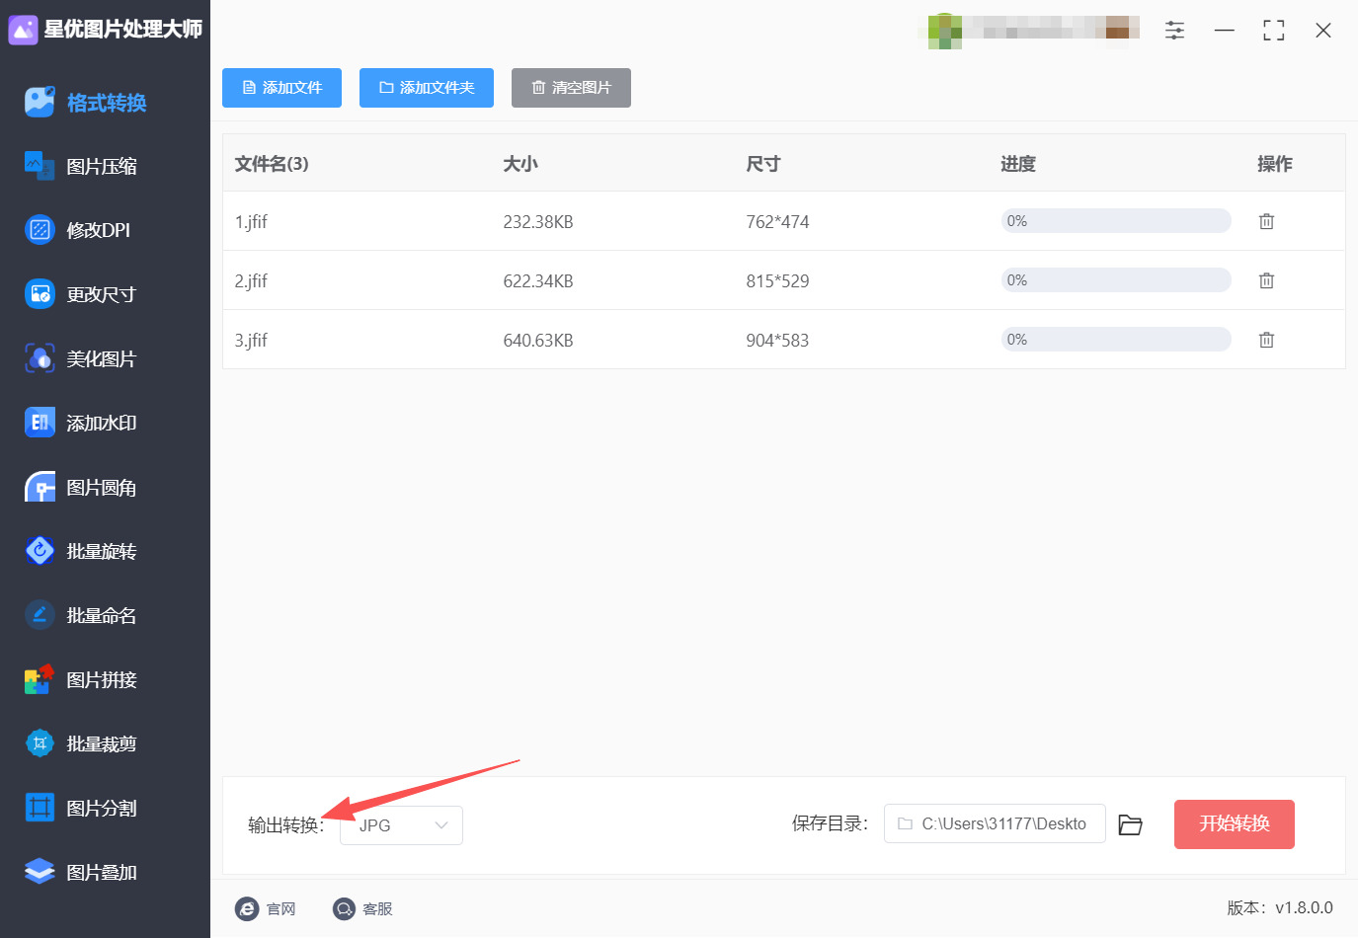Click the 版本: v1.8.0.0 label
This screenshot has height=938, width=1358.
click(x=1280, y=908)
